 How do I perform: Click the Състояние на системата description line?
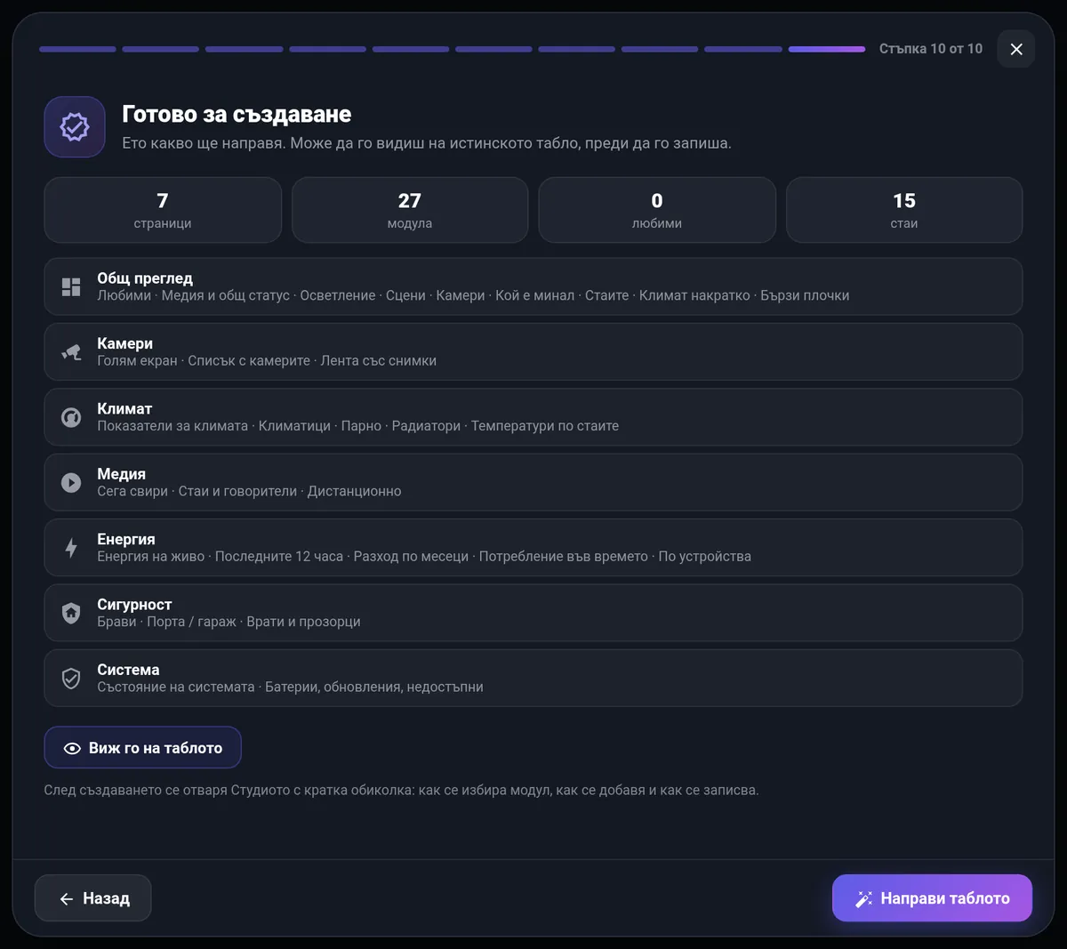pyautogui.click(x=290, y=687)
